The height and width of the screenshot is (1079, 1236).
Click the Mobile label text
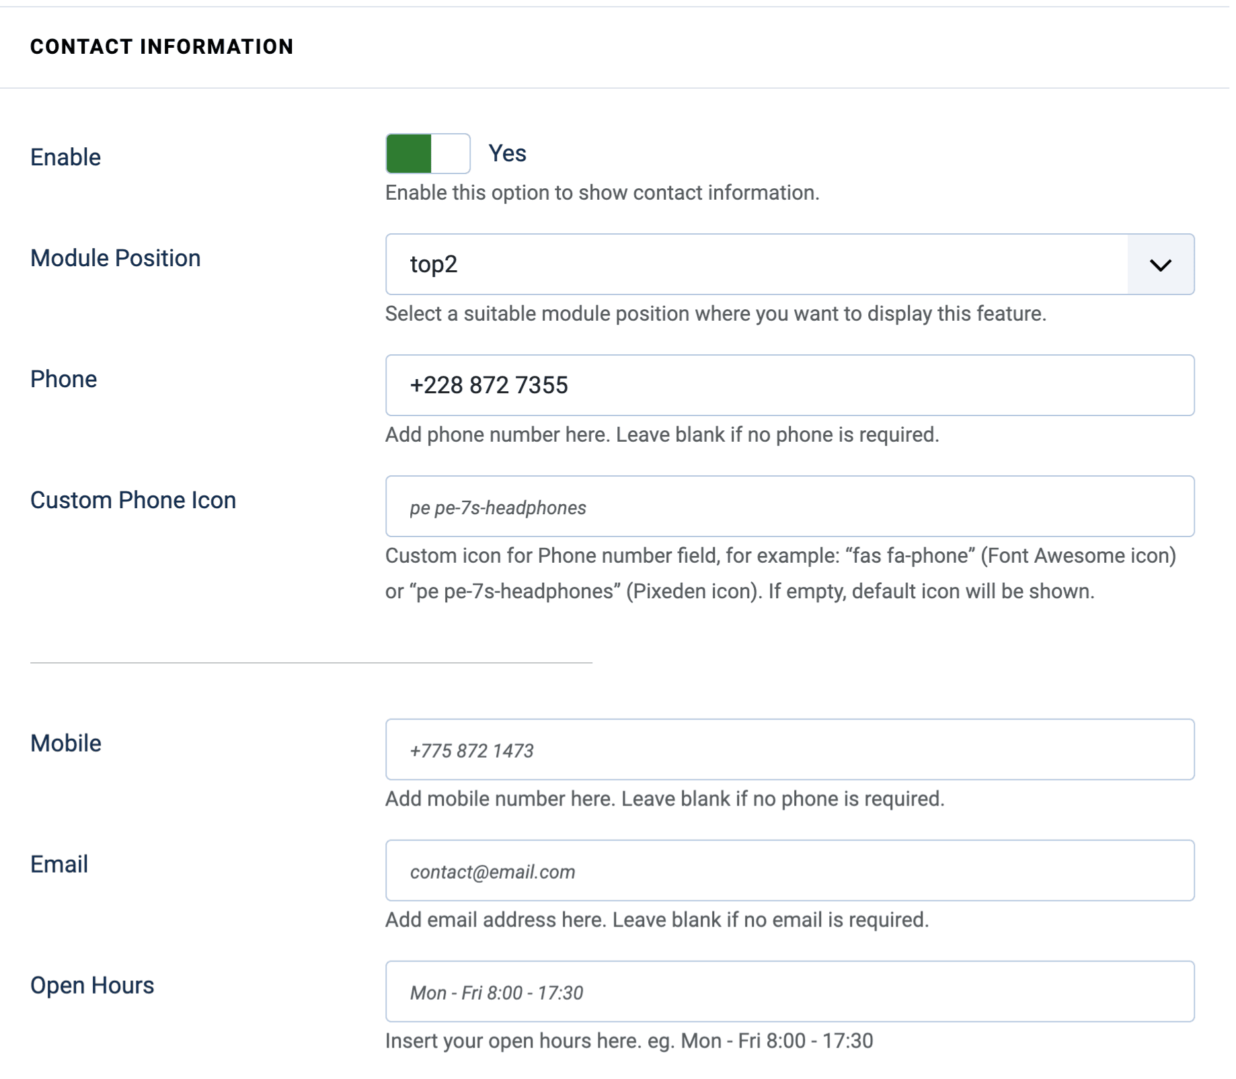click(65, 744)
